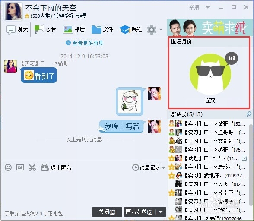Select member 钻哥 in member list

pyautogui.click(x=208, y=124)
